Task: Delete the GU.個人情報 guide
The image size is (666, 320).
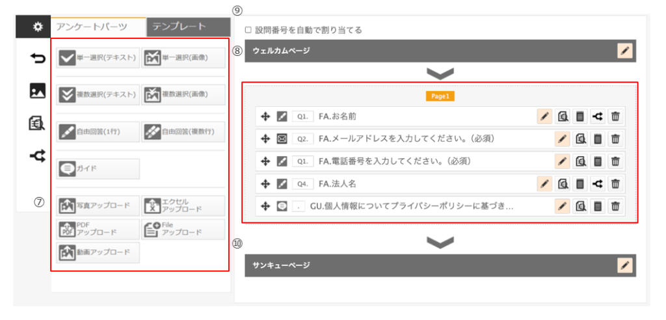Action: click(x=615, y=207)
